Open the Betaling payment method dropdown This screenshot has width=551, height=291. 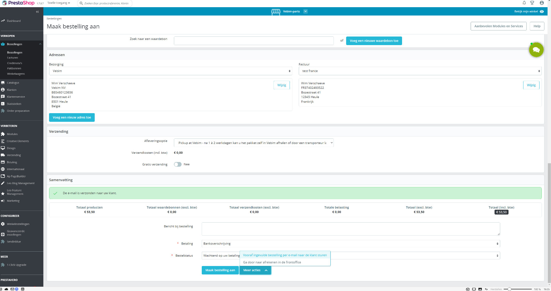351,244
